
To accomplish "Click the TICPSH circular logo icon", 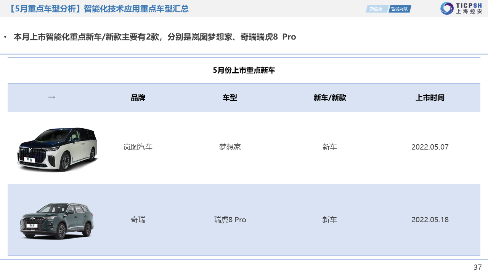I will point(447,8).
